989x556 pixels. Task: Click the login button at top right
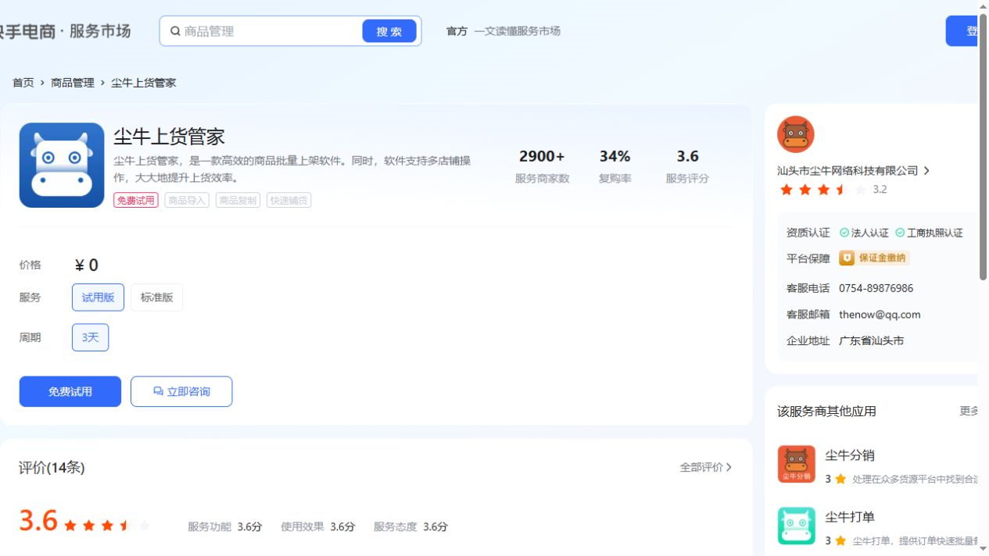[962, 31]
